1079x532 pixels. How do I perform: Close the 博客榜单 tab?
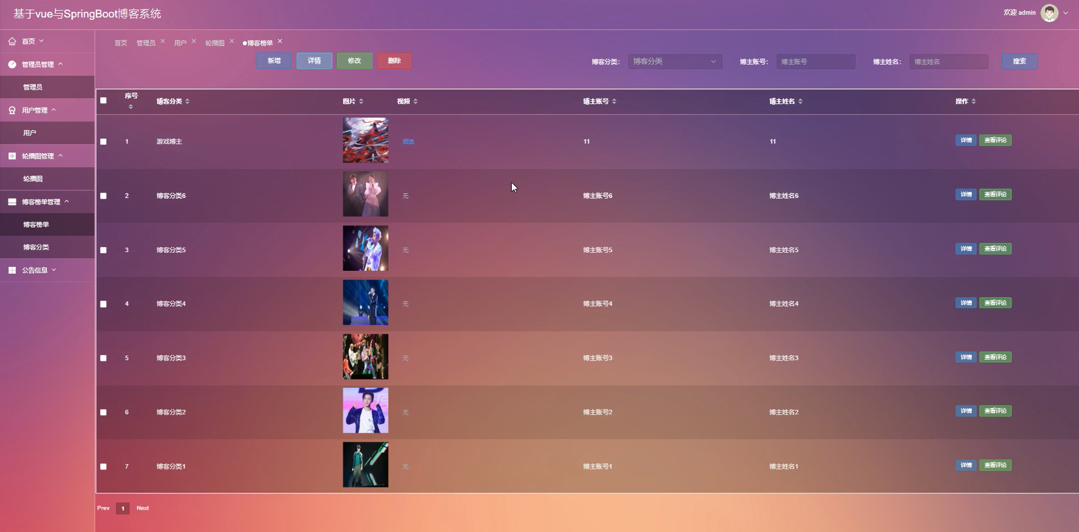click(x=280, y=41)
